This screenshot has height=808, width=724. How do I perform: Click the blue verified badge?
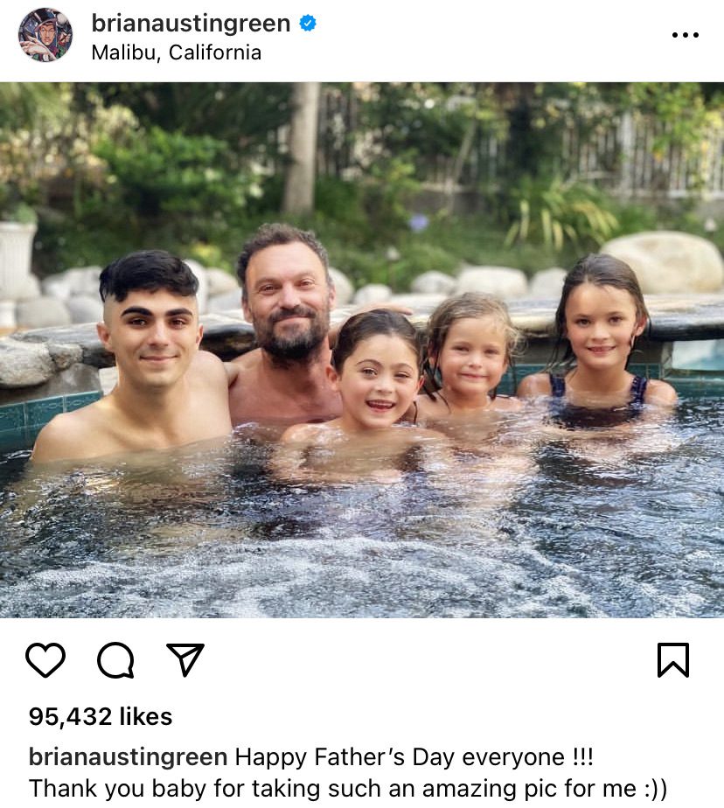[x=307, y=24]
